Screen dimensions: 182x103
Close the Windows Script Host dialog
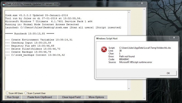point(174,38)
